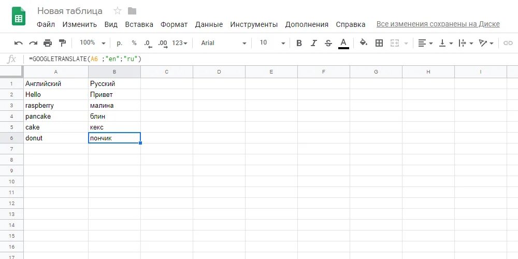The height and width of the screenshot is (259, 518).
Task: Select cell containing Русский
Action: pyautogui.click(x=114, y=83)
